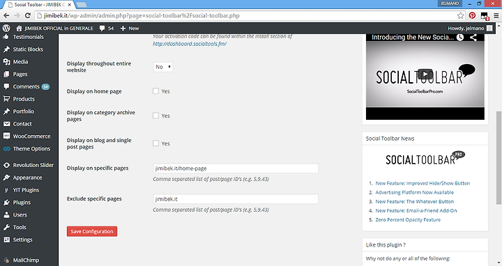Click the Tools wrench icon
Viewport: 502px width, 266px height.
click(x=6, y=227)
